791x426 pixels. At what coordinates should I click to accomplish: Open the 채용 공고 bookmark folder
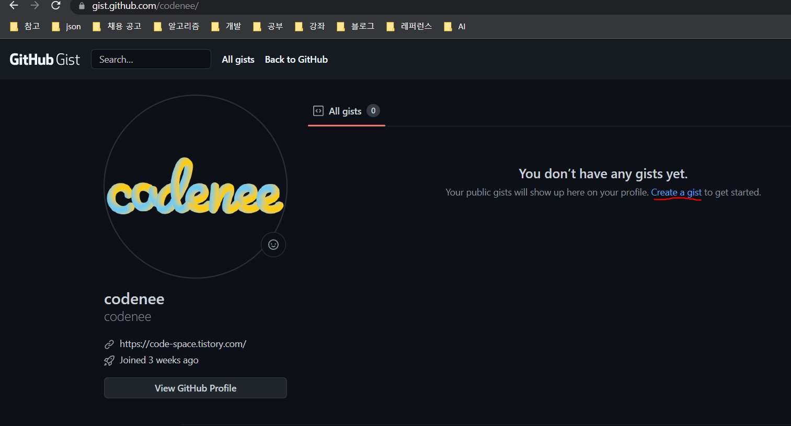tap(117, 27)
